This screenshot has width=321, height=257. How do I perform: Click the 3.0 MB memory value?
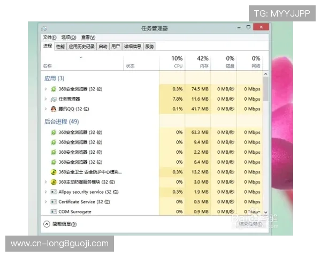201,182
